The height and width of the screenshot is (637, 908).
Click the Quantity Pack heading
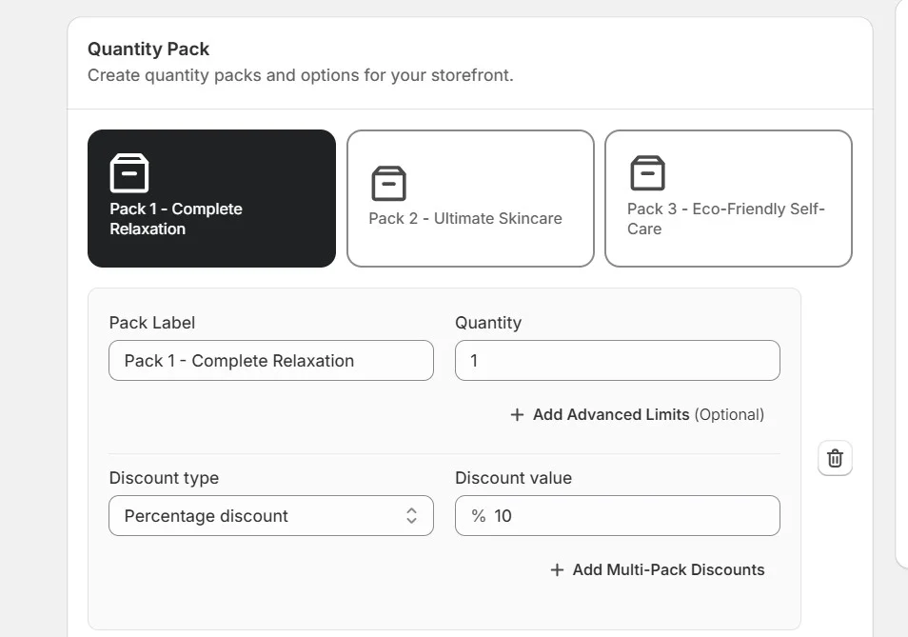click(148, 49)
